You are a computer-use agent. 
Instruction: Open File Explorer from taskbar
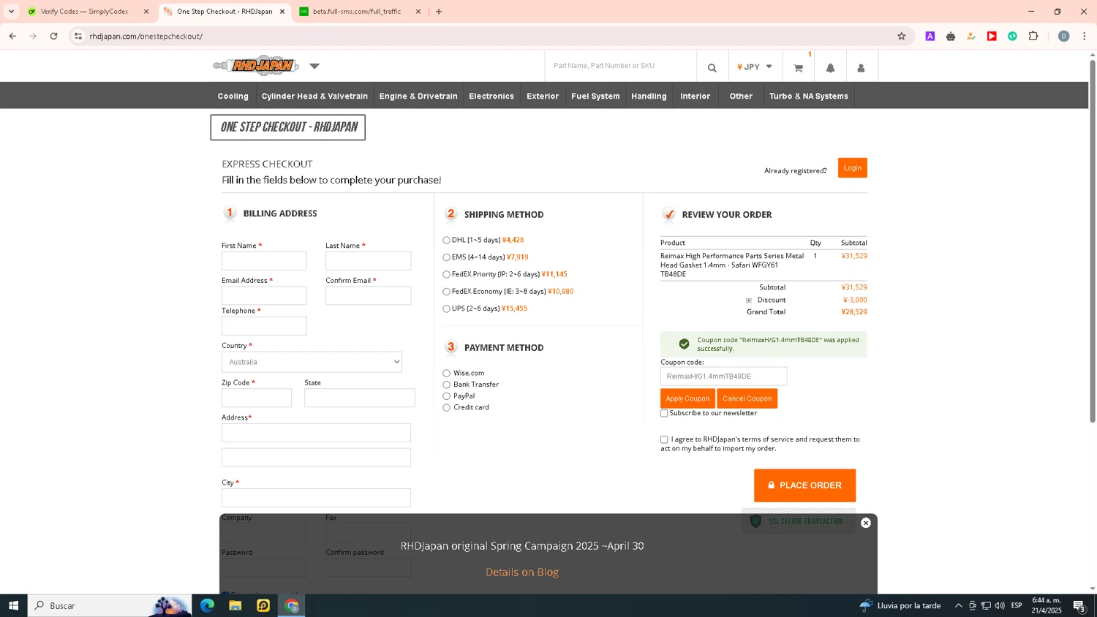[x=235, y=605]
